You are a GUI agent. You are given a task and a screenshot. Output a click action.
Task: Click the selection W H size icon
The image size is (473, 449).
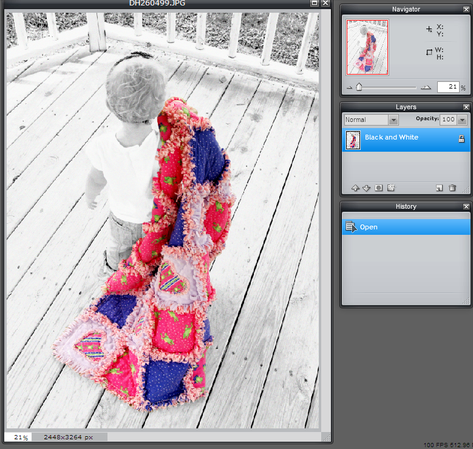(x=429, y=52)
